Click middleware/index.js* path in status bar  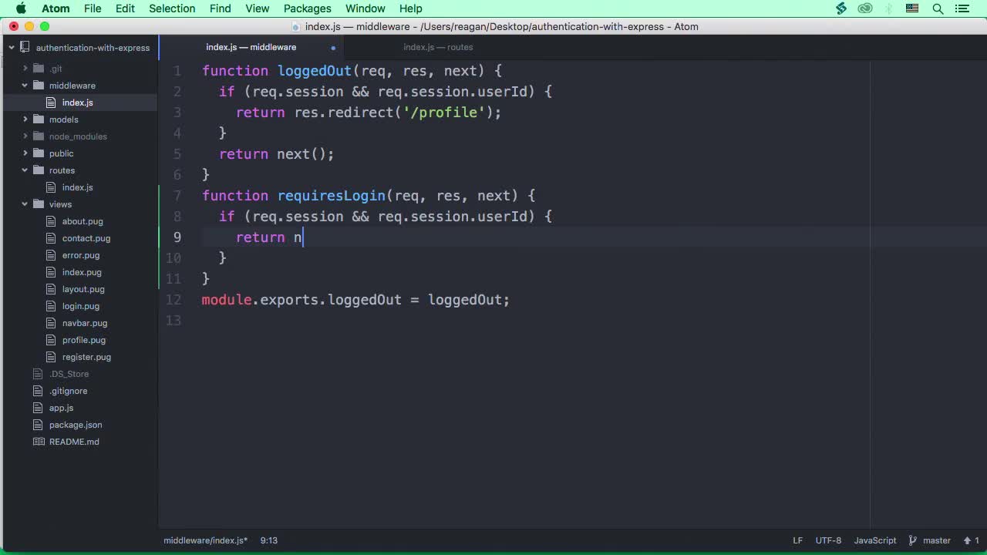coord(206,540)
